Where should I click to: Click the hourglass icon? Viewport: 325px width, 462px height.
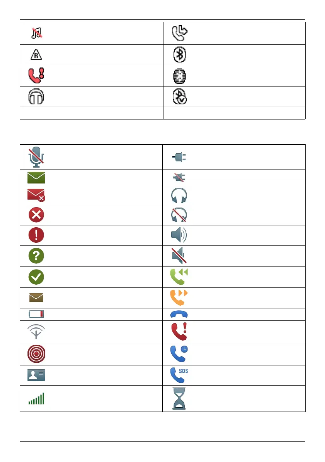click(x=179, y=398)
